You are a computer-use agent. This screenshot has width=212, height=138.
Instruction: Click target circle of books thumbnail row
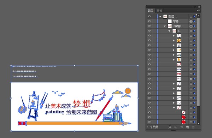point(191,55)
